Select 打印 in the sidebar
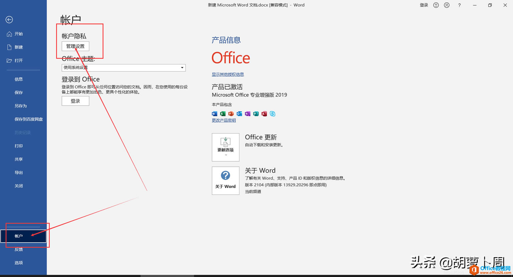513x277 pixels. click(x=19, y=146)
